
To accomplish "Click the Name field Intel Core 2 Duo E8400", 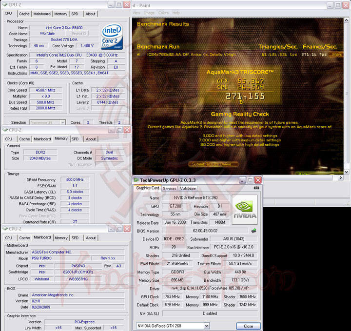I will point(64,28).
